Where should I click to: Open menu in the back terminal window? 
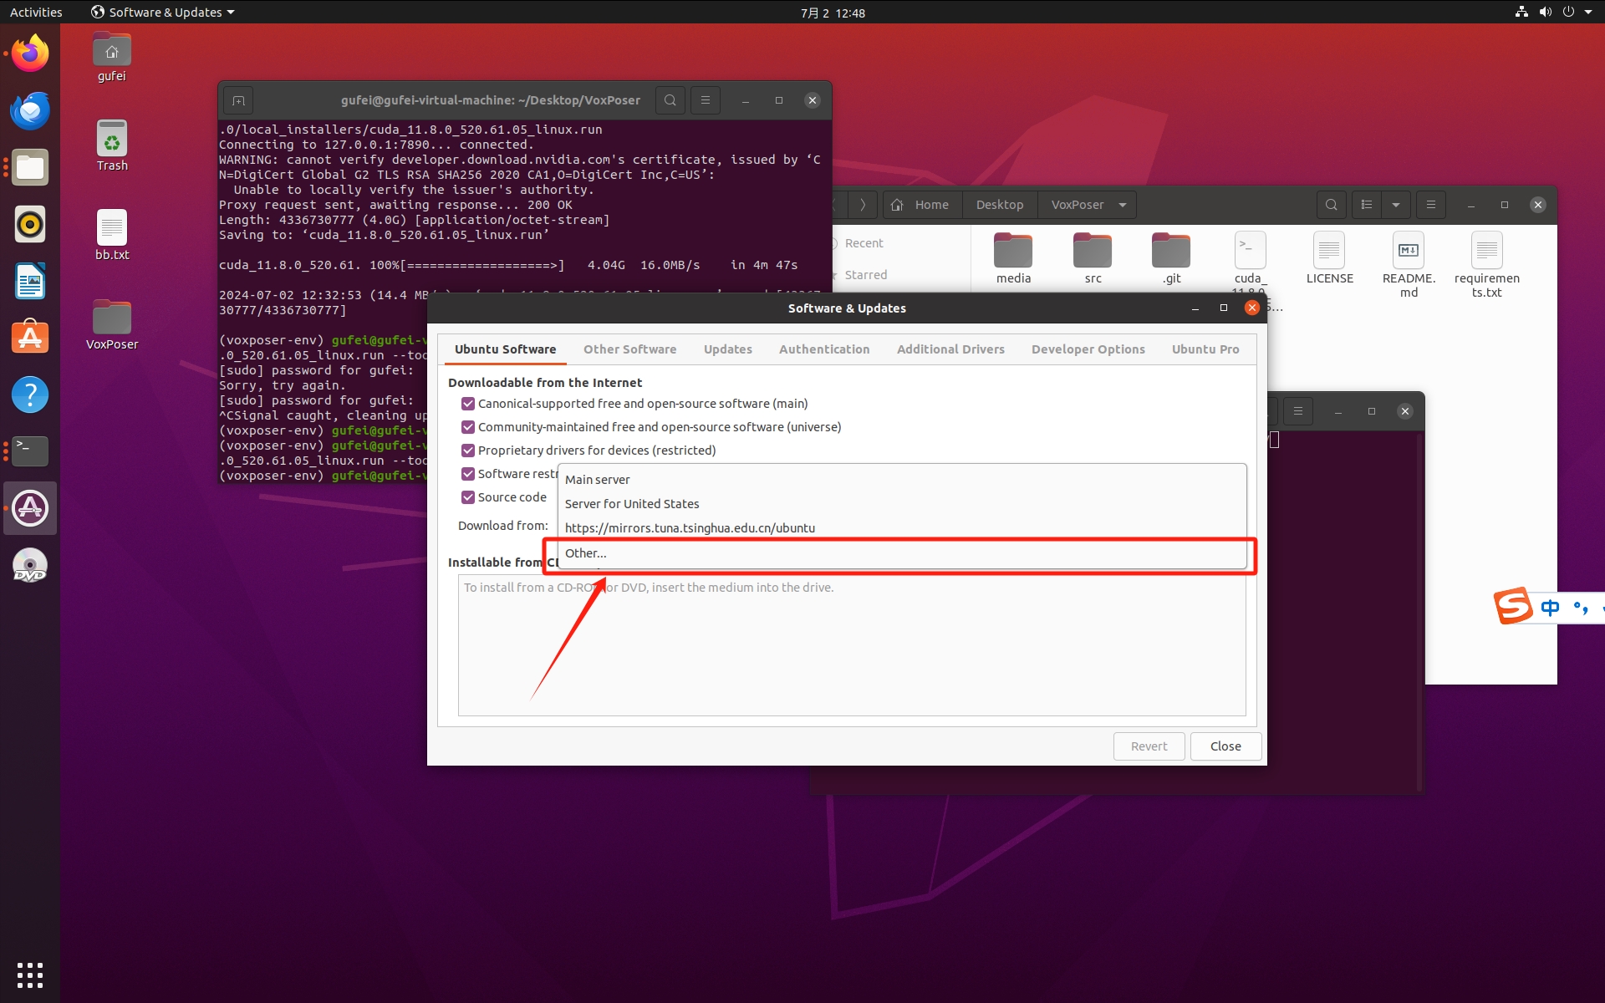coord(1297,411)
